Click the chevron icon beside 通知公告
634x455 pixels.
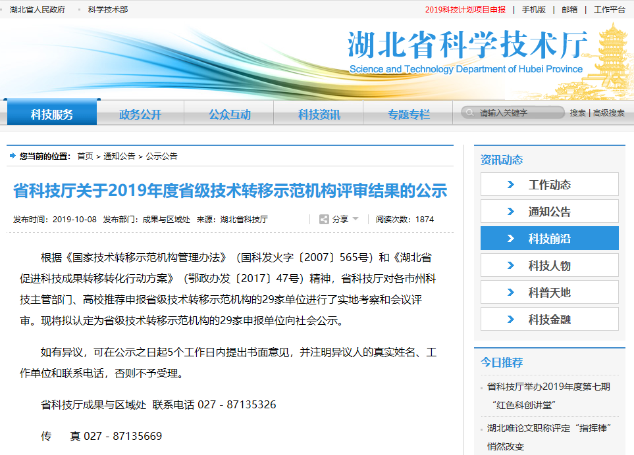[x=511, y=212]
